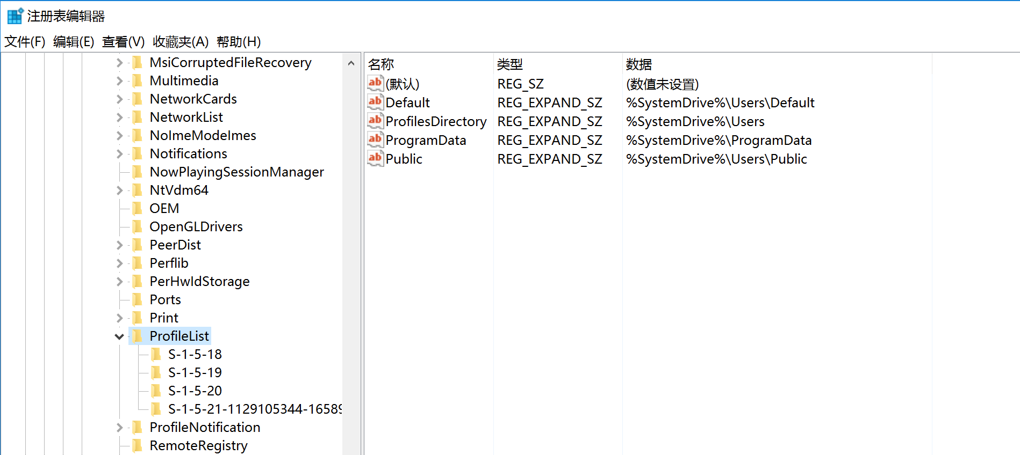Collapse the ProfileList tree node
Viewport: 1020px width, 455px height.
[119, 336]
